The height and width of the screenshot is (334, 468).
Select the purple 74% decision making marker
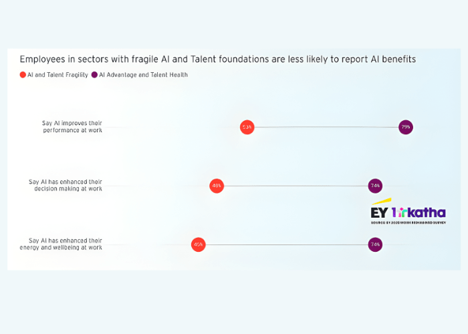pos(375,186)
